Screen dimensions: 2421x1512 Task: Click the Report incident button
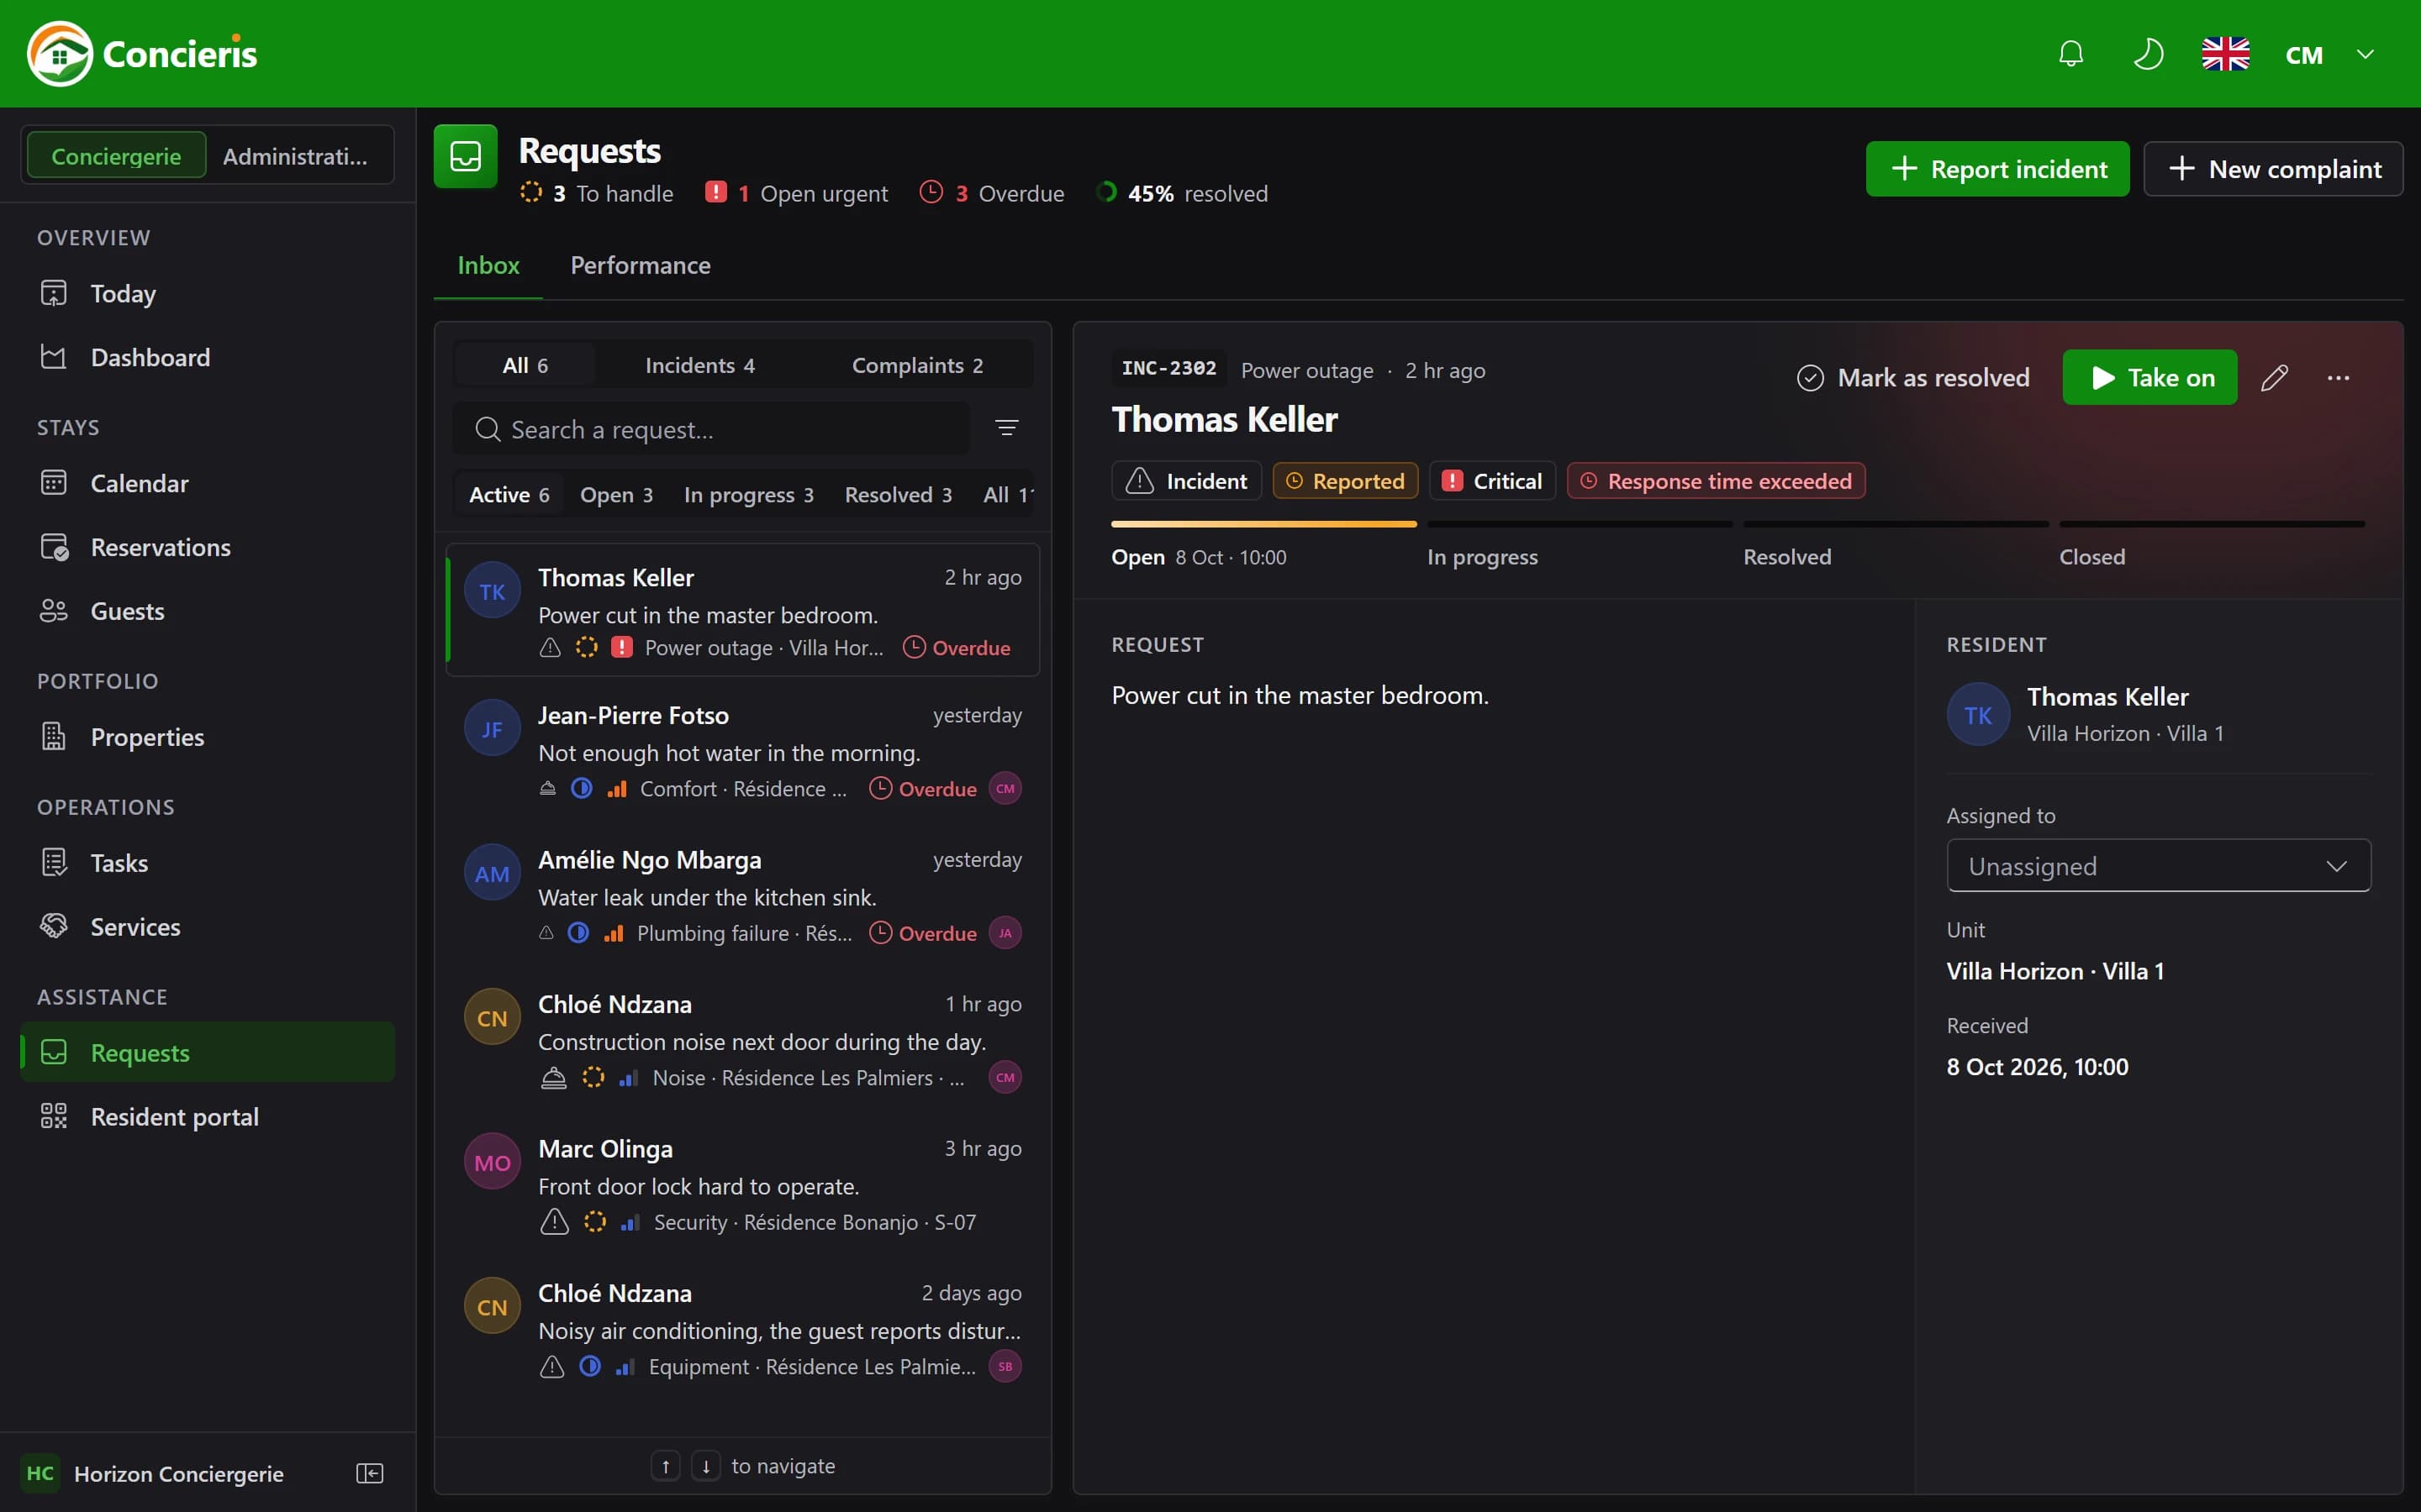pyautogui.click(x=1996, y=169)
